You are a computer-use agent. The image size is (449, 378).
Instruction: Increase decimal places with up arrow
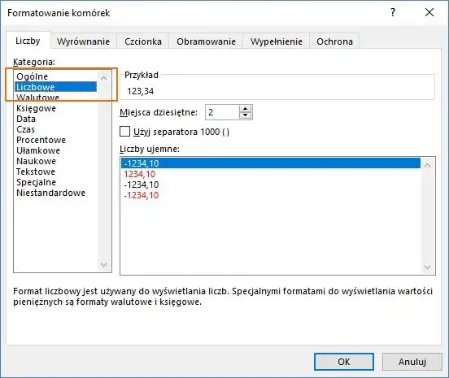tap(245, 109)
